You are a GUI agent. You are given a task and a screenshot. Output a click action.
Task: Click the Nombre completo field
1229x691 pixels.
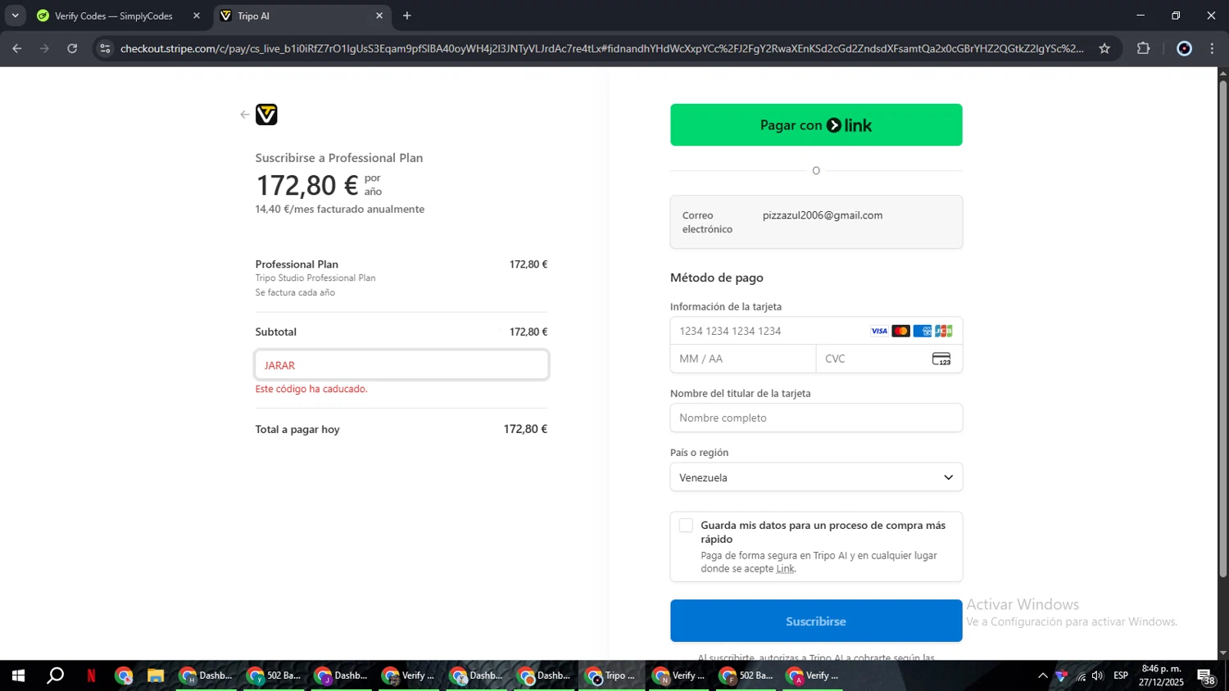tap(816, 418)
